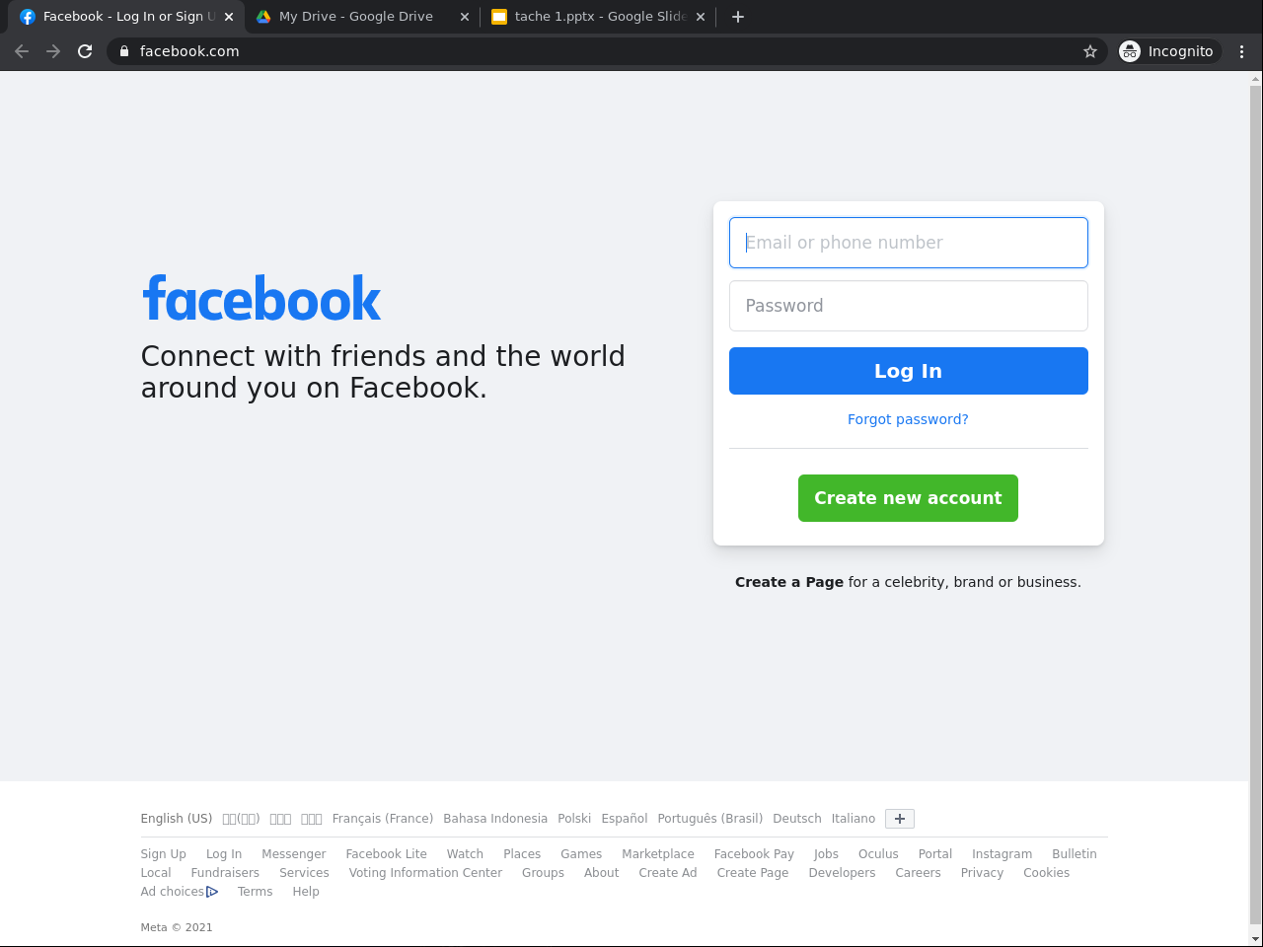Focus the Password field
The width and height of the screenshot is (1263, 947).
[x=909, y=306]
